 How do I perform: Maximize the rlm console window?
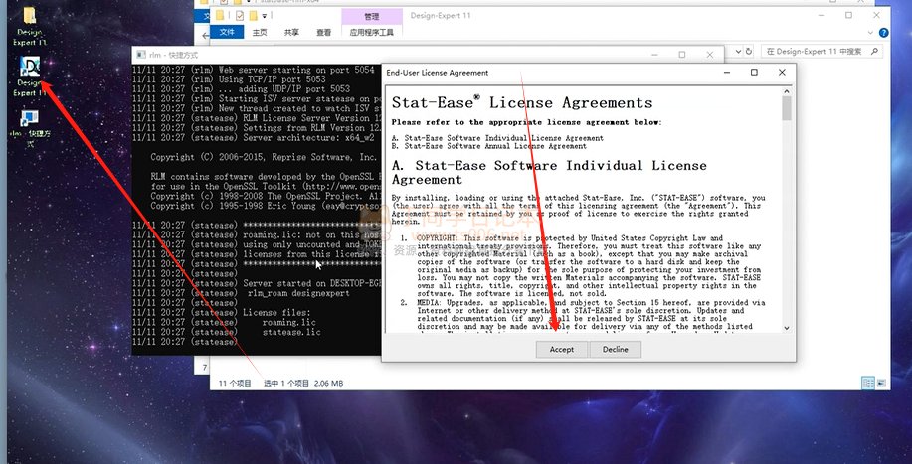[681, 55]
